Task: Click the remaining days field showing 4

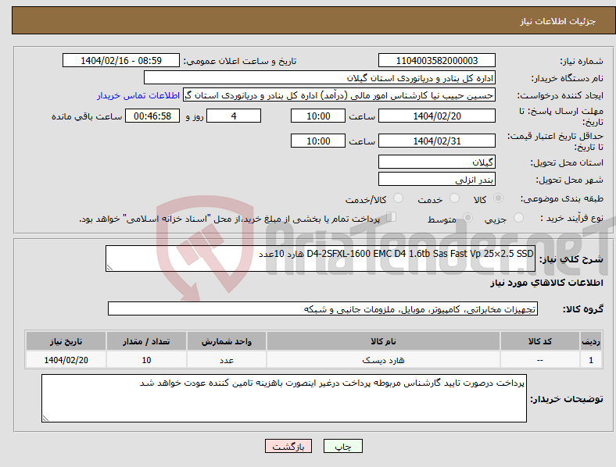Action: (x=234, y=116)
